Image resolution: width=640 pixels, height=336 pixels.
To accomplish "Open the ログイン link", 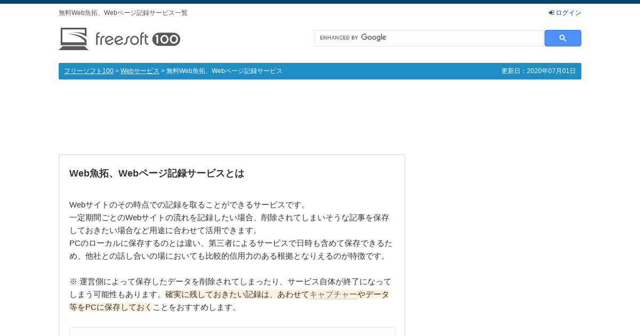I will 569,13.
